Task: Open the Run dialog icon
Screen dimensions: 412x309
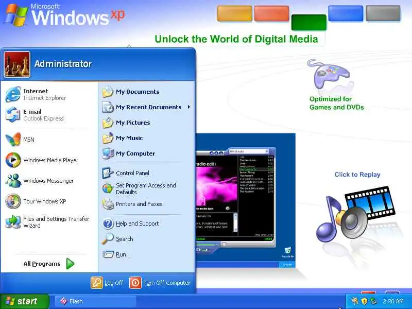Action: (x=108, y=254)
